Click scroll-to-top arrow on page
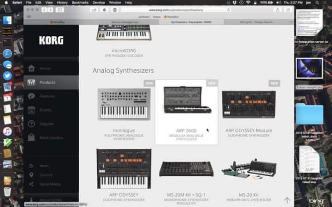 click(287, 200)
